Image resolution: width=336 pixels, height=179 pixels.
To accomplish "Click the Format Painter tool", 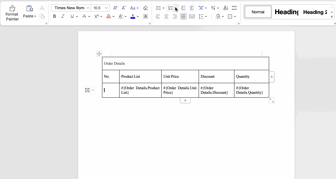I will [12, 13].
